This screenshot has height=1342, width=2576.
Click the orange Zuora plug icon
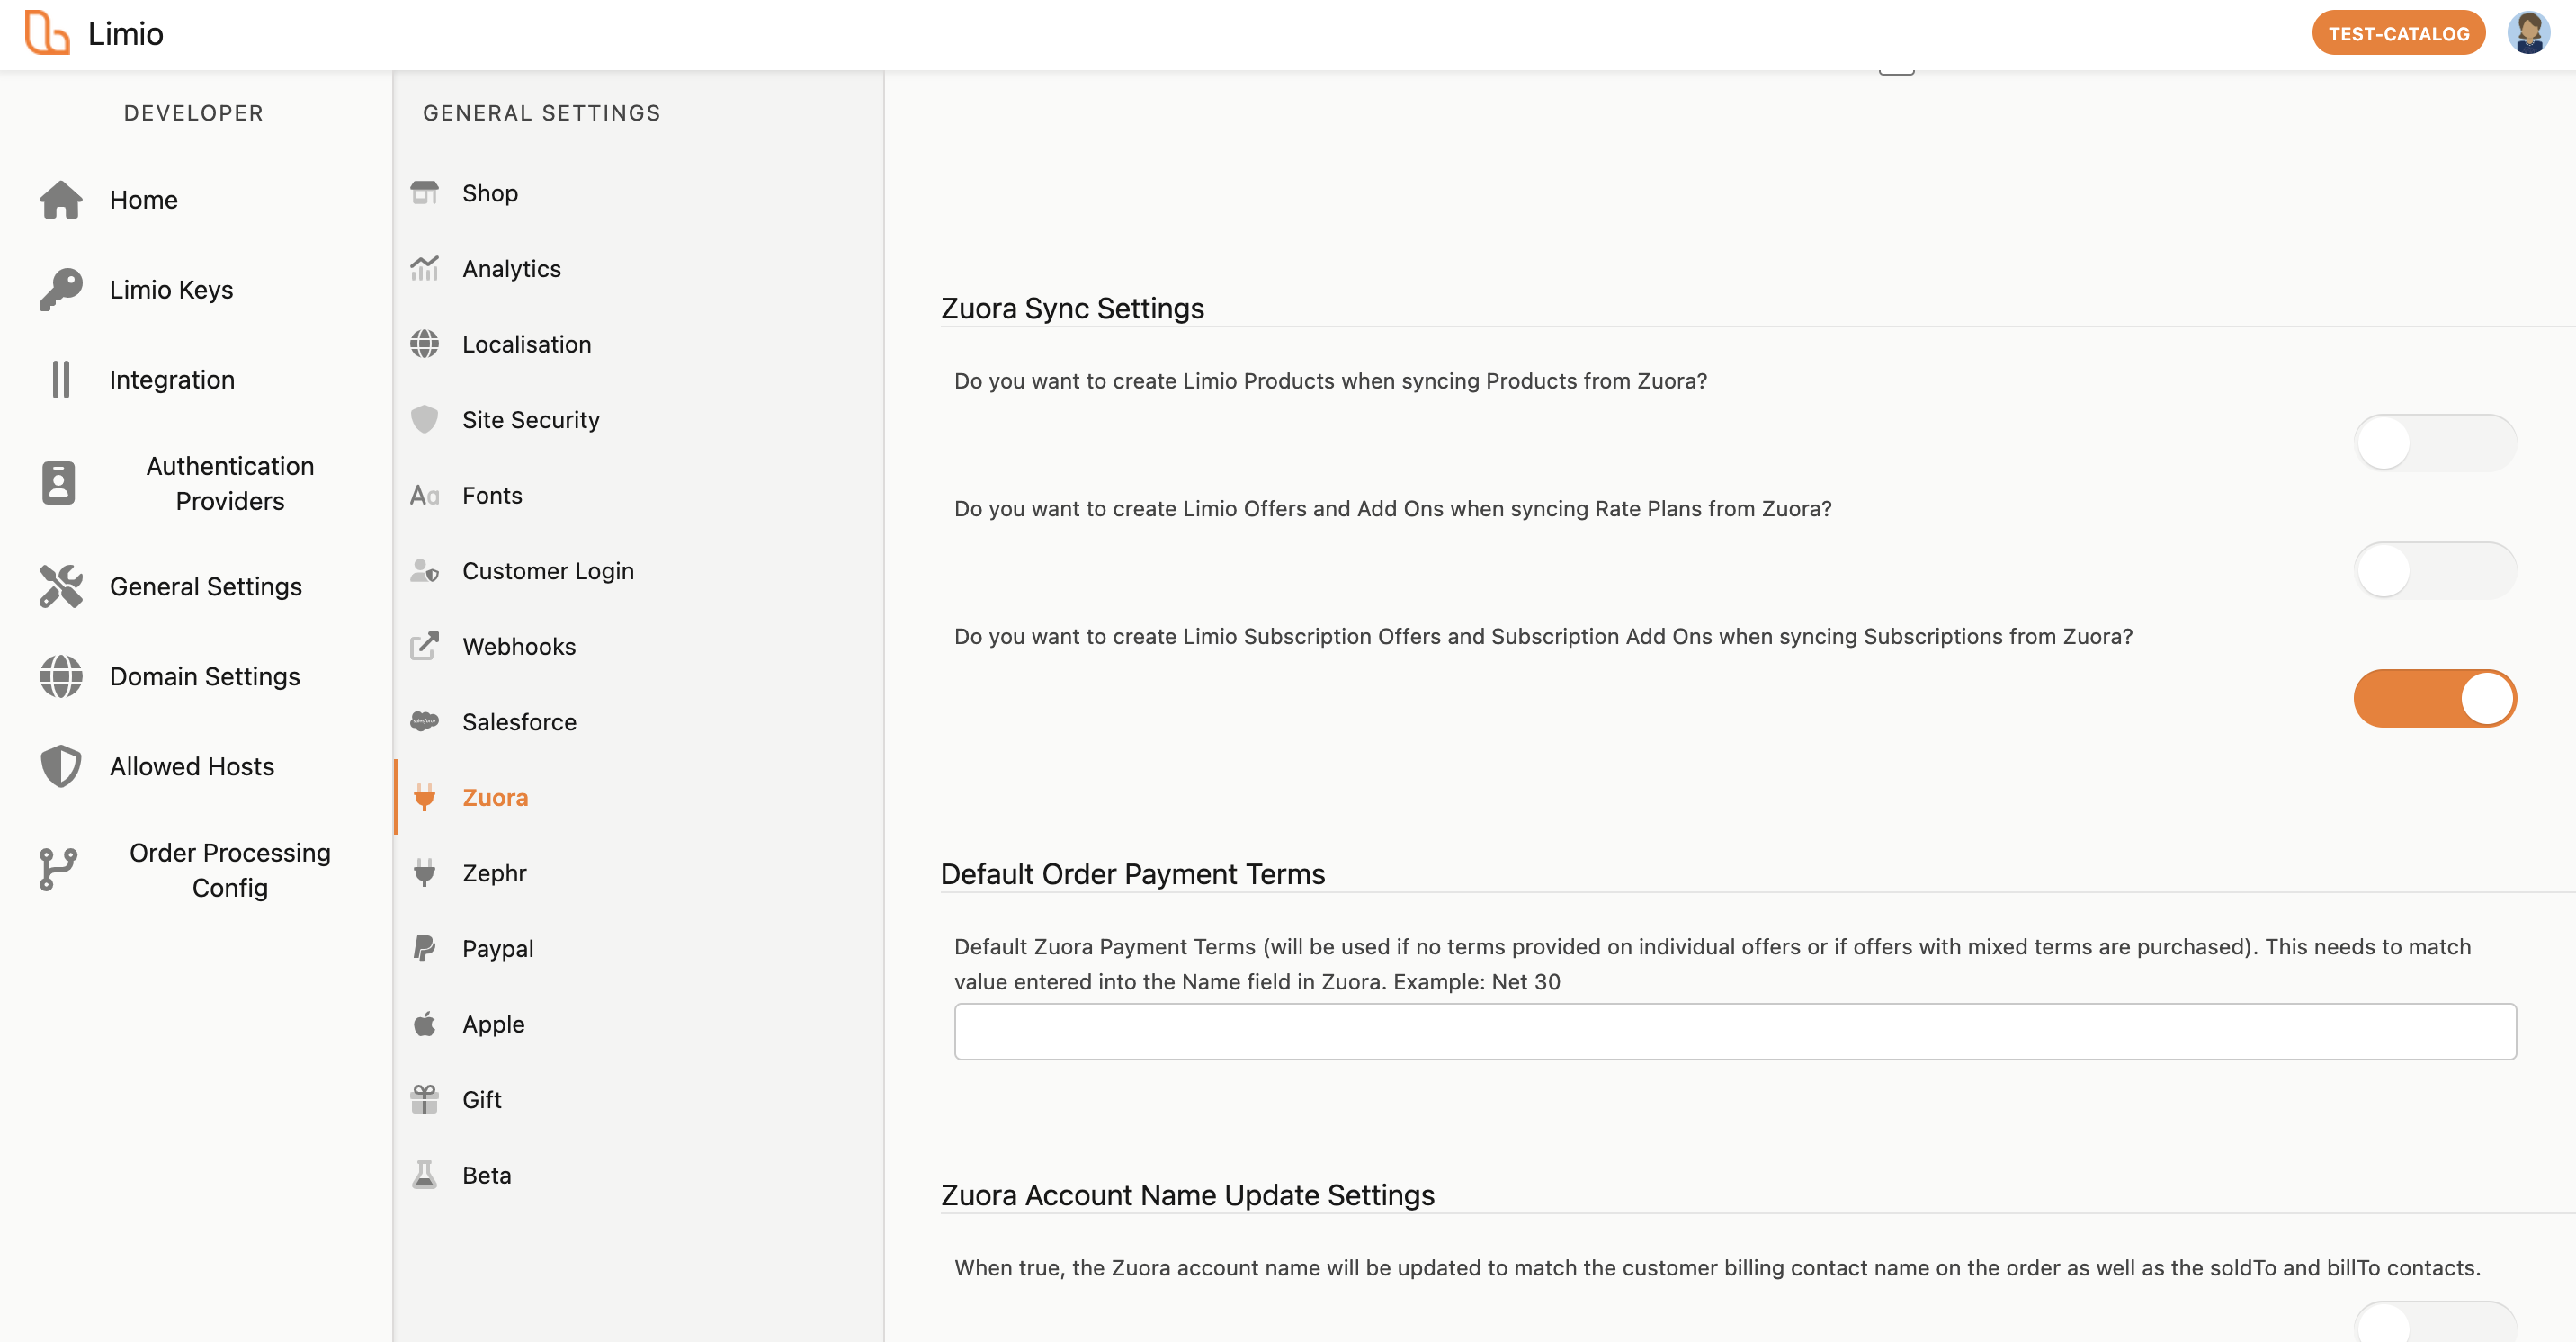click(425, 797)
